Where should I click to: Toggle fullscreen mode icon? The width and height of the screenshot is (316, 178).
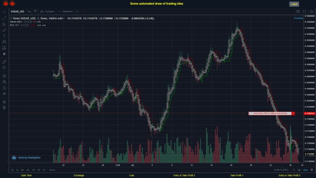point(304,11)
